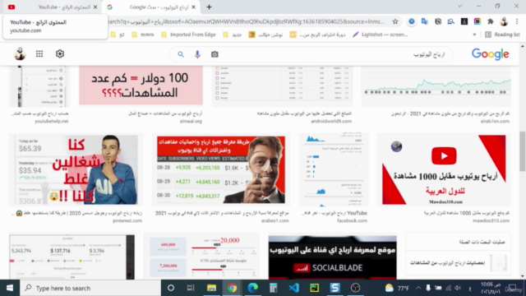The image size is (526, 296).
Task: Open the Google apps grid
Action: [x=39, y=54]
